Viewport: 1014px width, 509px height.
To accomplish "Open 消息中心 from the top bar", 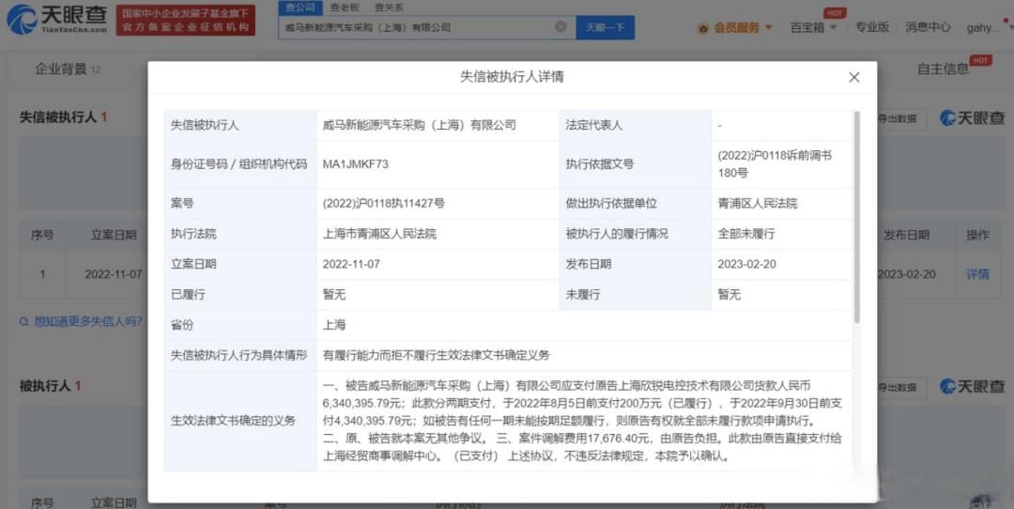I will 928,27.
